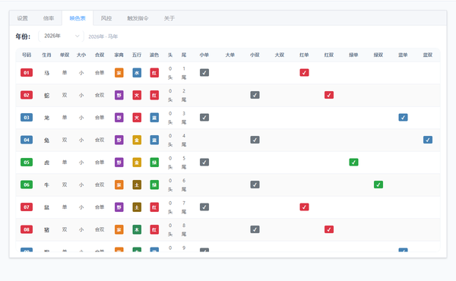The width and height of the screenshot is (456, 281).
Task: Click the green 05 number badge
Action: 27,163
